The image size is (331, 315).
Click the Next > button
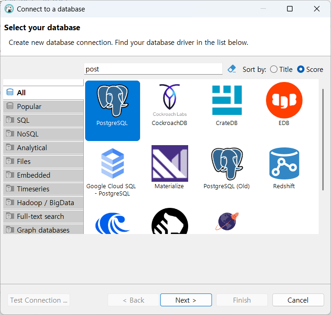coord(186,300)
